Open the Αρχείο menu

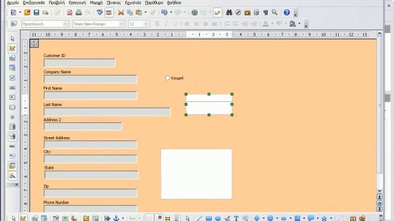pos(13,2)
